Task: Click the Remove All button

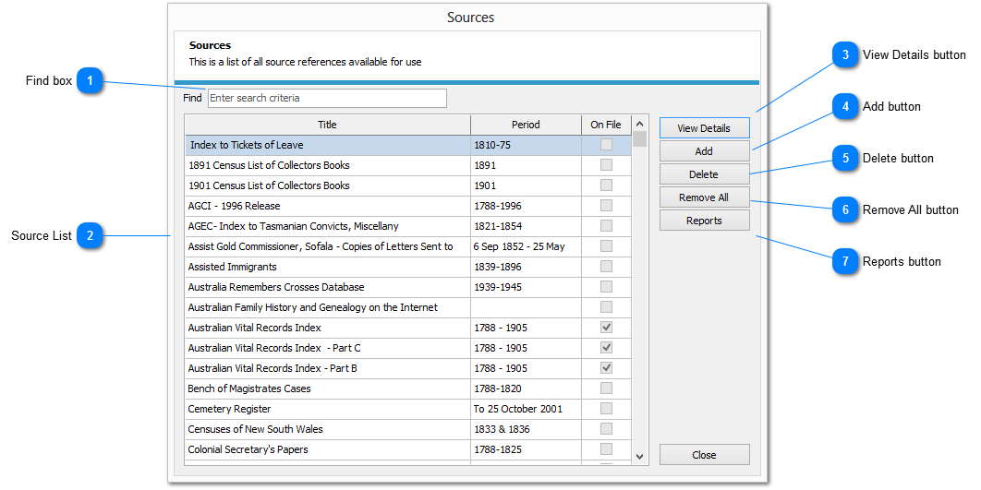Action: tap(704, 197)
